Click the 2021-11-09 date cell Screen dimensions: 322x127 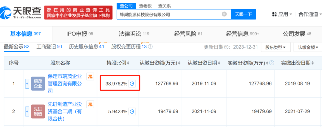tap(204, 111)
